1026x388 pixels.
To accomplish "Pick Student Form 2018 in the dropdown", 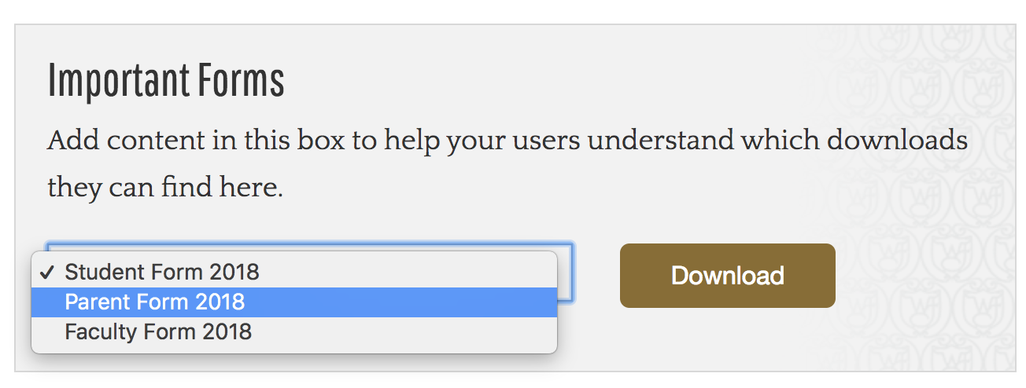I will (293, 273).
